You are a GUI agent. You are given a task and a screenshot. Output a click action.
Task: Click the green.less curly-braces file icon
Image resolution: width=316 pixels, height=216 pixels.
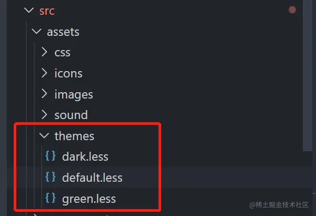coord(51,198)
